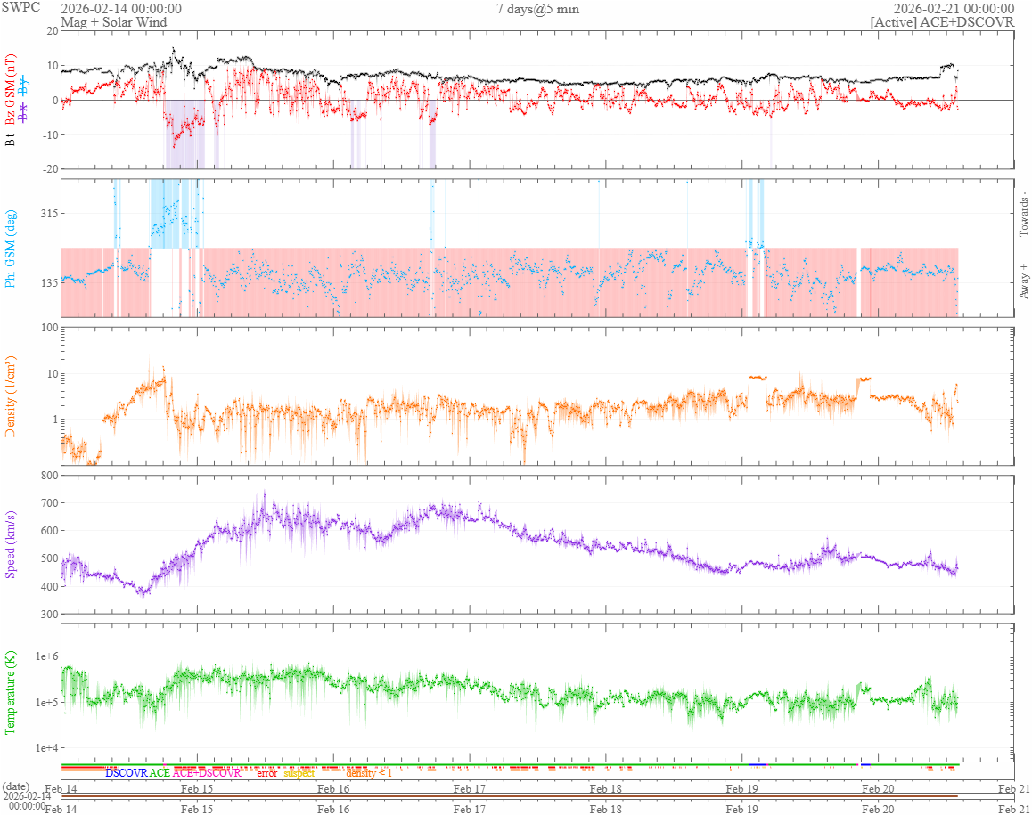Enable the struck-through blue By series
The image size is (1032, 815).
coord(24,85)
